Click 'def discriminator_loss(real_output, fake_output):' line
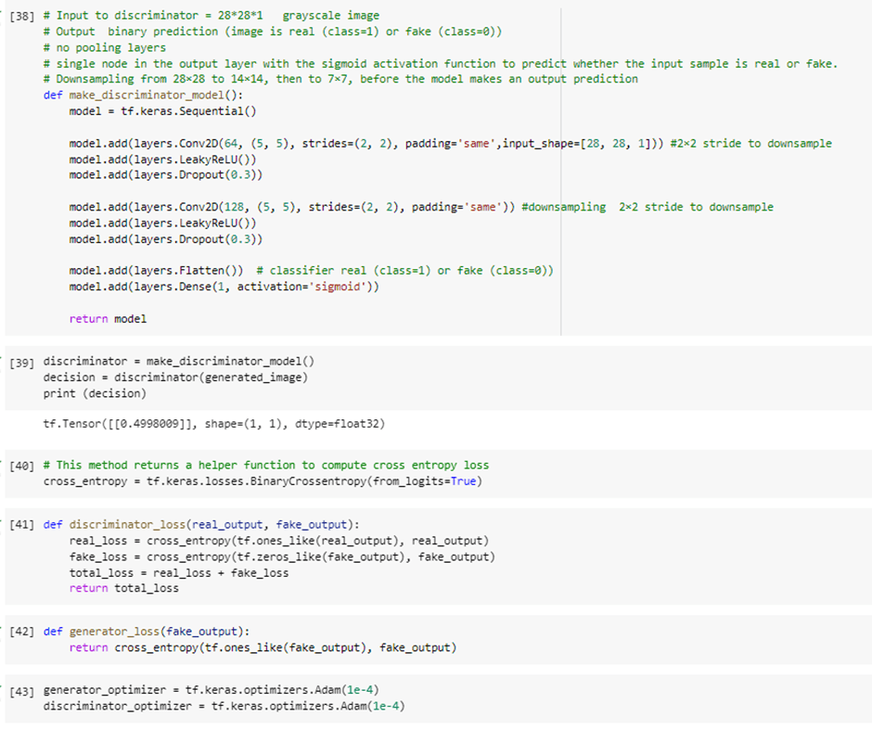The image size is (872, 729). pos(201,525)
